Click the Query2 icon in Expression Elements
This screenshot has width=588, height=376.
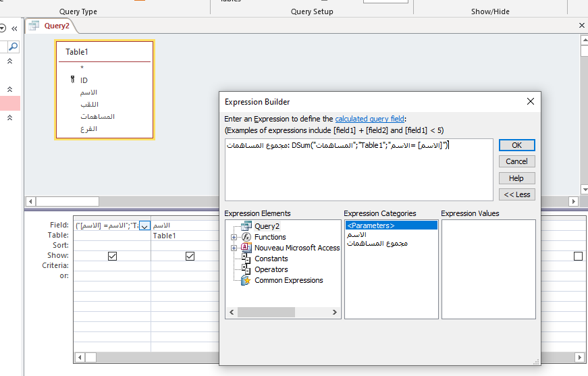(x=246, y=225)
